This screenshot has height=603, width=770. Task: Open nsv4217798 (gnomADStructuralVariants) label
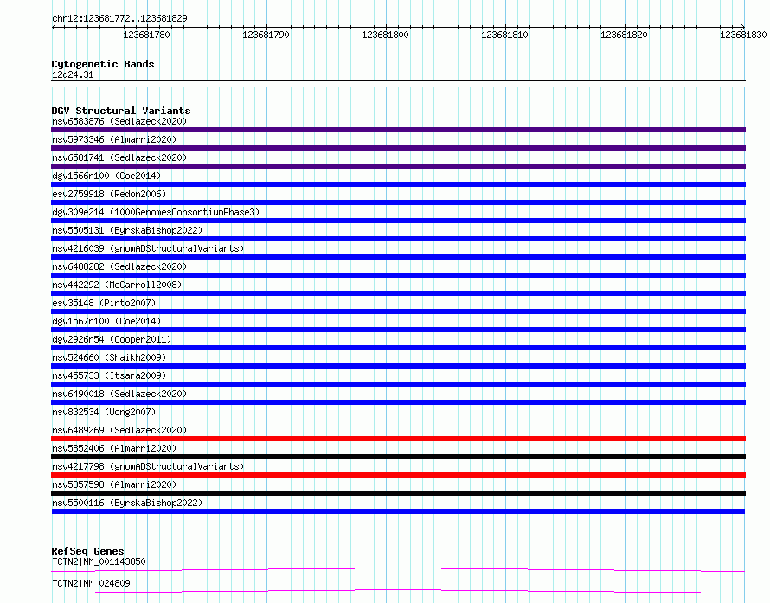click(x=148, y=466)
